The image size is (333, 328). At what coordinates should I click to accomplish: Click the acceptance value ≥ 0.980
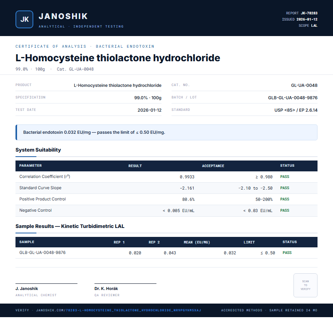pyautogui.click(x=264, y=177)
